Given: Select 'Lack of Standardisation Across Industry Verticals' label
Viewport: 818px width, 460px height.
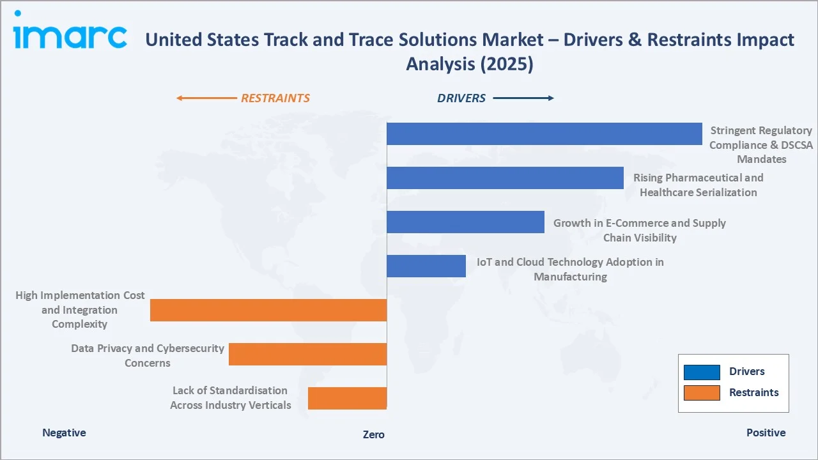Looking at the screenshot, I should click(231, 397).
